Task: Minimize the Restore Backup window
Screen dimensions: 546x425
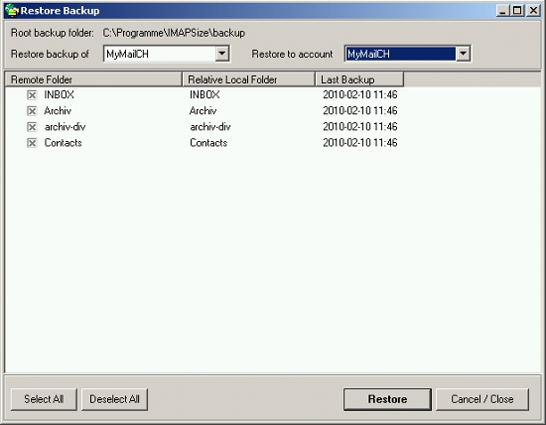Action: [502, 11]
